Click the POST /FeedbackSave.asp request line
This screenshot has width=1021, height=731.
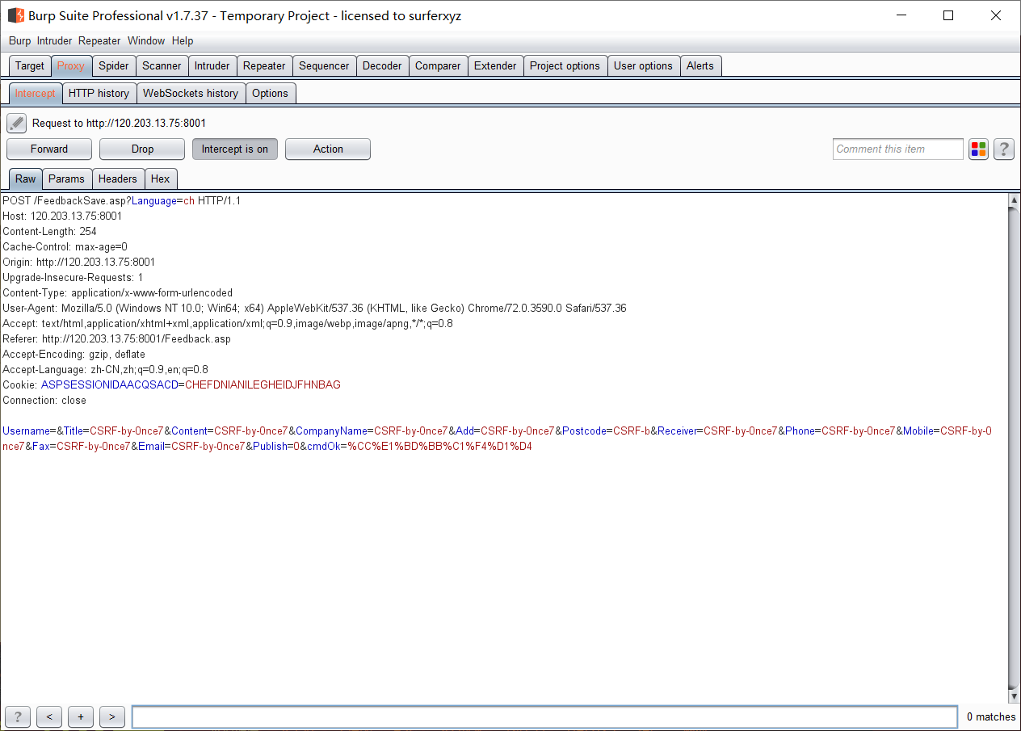tap(122, 201)
